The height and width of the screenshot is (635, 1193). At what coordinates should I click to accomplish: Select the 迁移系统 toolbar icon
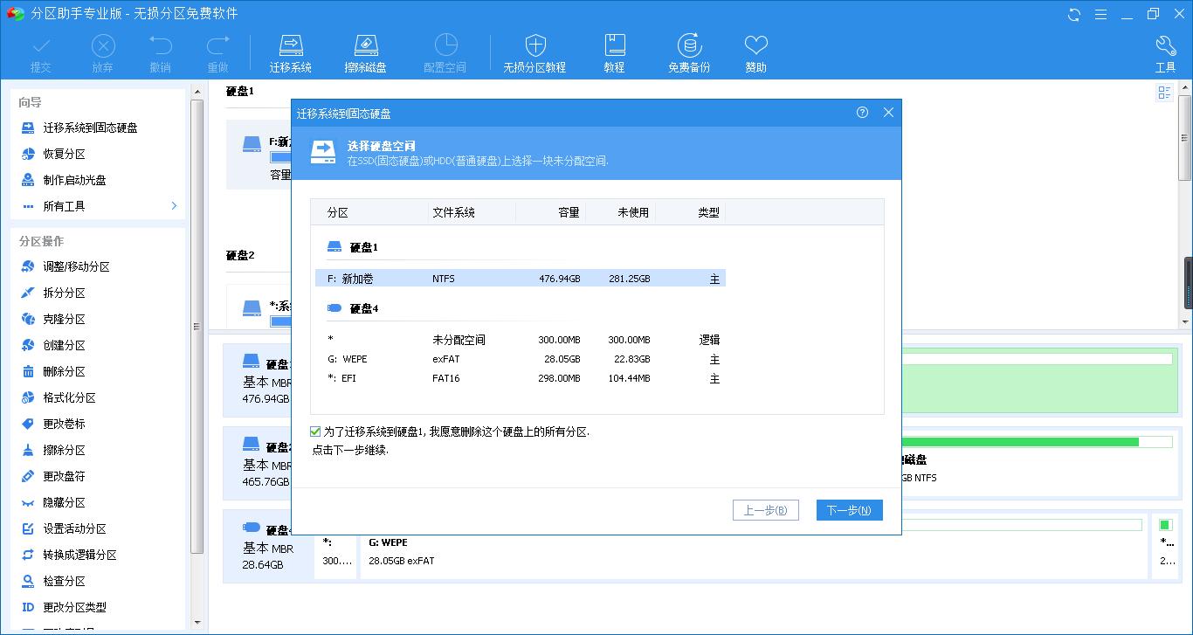[291, 51]
